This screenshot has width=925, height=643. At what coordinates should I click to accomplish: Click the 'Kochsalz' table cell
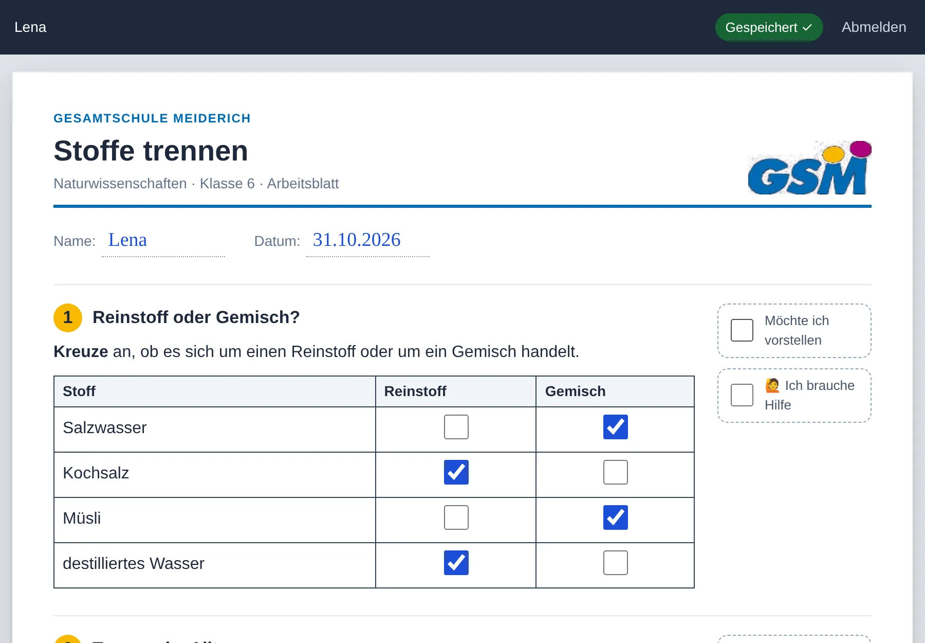(215, 475)
